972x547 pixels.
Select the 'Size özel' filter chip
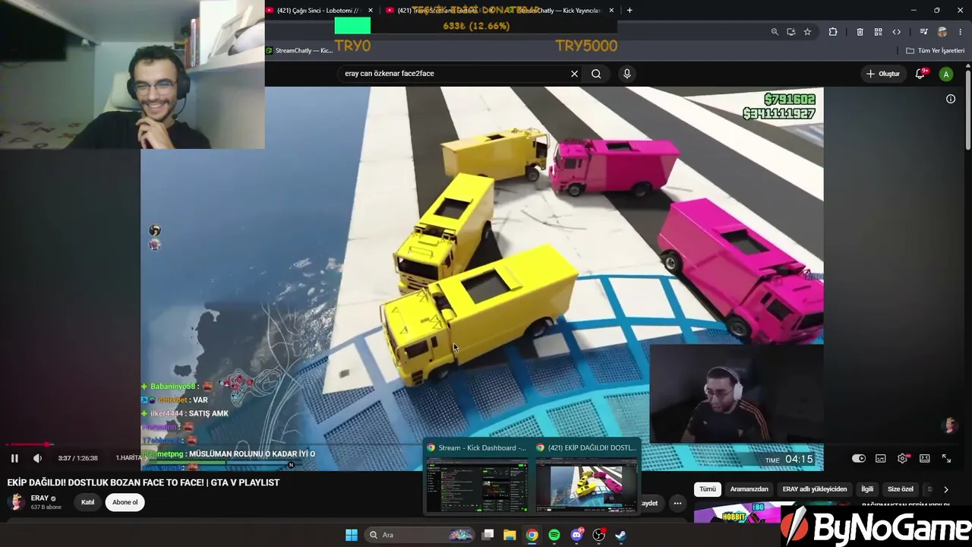tap(901, 489)
